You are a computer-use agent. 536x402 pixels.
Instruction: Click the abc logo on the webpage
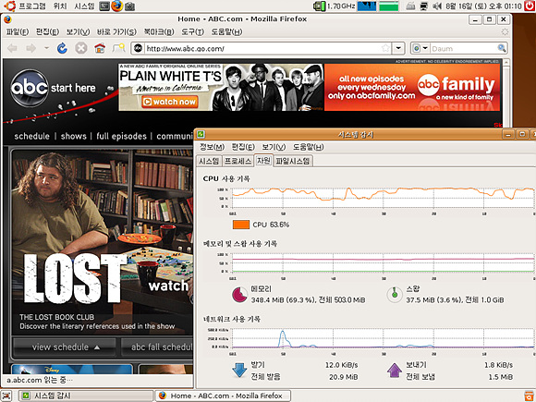point(29,88)
